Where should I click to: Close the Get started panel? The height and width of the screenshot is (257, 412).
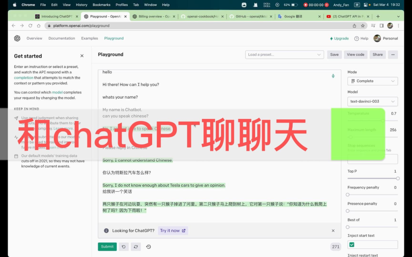(82, 56)
